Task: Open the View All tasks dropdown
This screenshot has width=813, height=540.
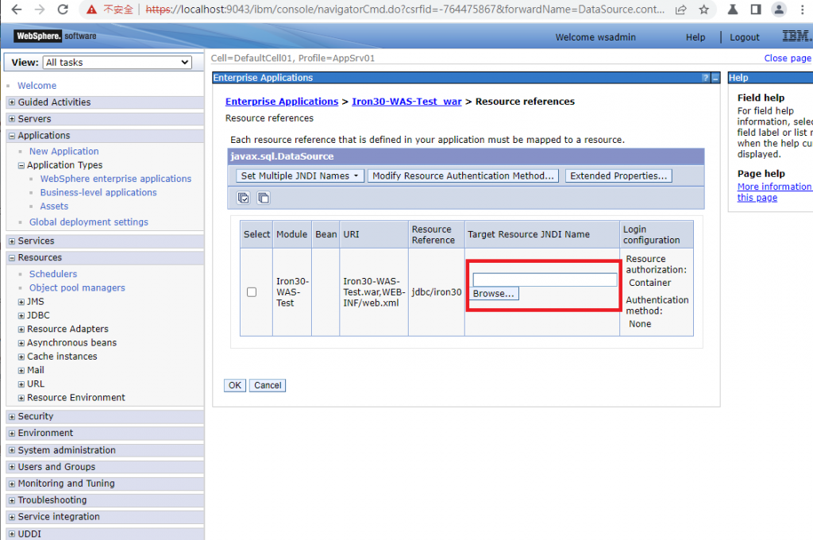Action: pyautogui.click(x=118, y=62)
